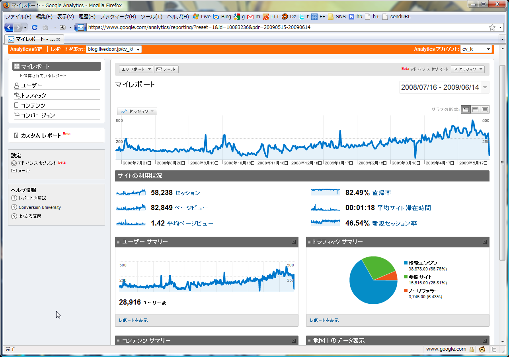Open the SNS bookmarks folder

click(x=337, y=17)
